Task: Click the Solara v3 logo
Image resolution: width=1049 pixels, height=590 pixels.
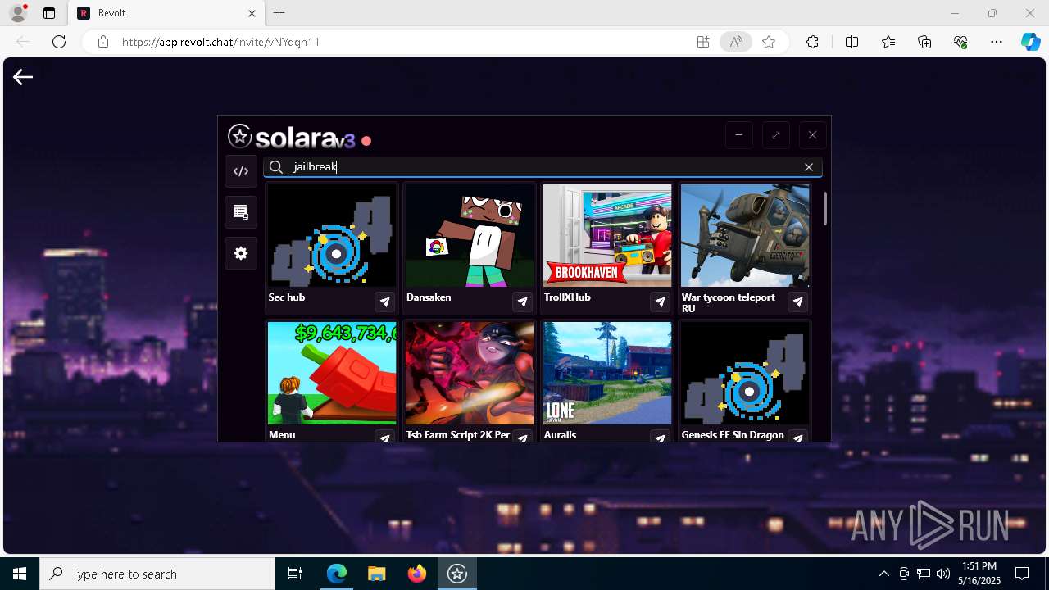Action: click(x=292, y=137)
